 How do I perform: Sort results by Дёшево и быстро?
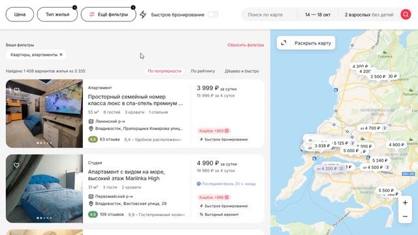point(242,71)
